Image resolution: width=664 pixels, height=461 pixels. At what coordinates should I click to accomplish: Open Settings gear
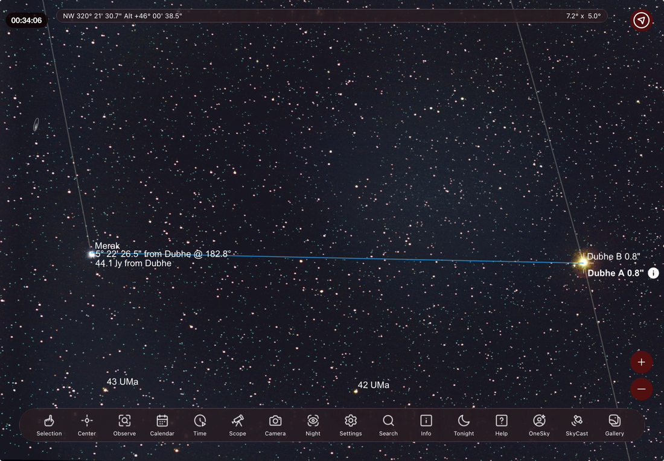click(351, 425)
